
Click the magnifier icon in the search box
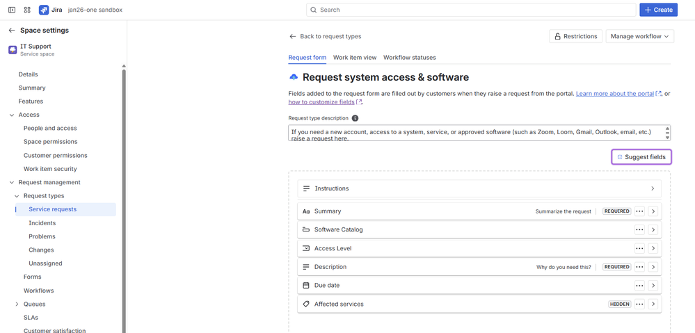(314, 10)
